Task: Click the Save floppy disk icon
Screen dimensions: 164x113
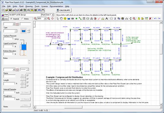Action: coord(10,10)
